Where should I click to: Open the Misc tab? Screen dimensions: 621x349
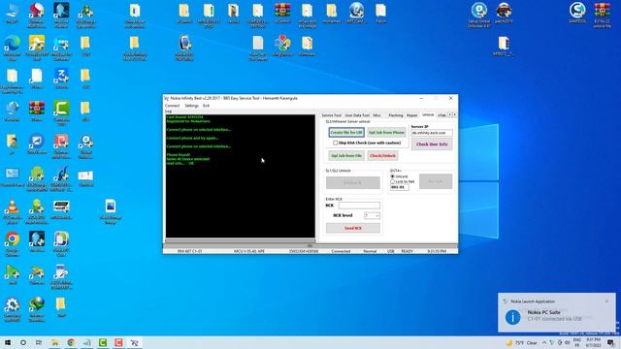click(x=376, y=115)
